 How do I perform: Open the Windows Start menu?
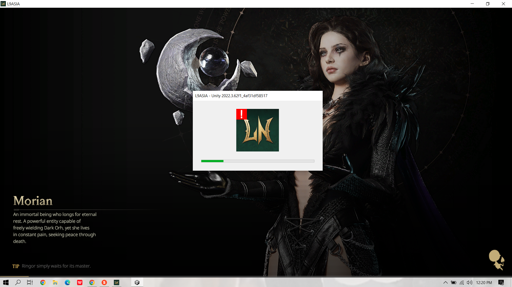coord(6,282)
